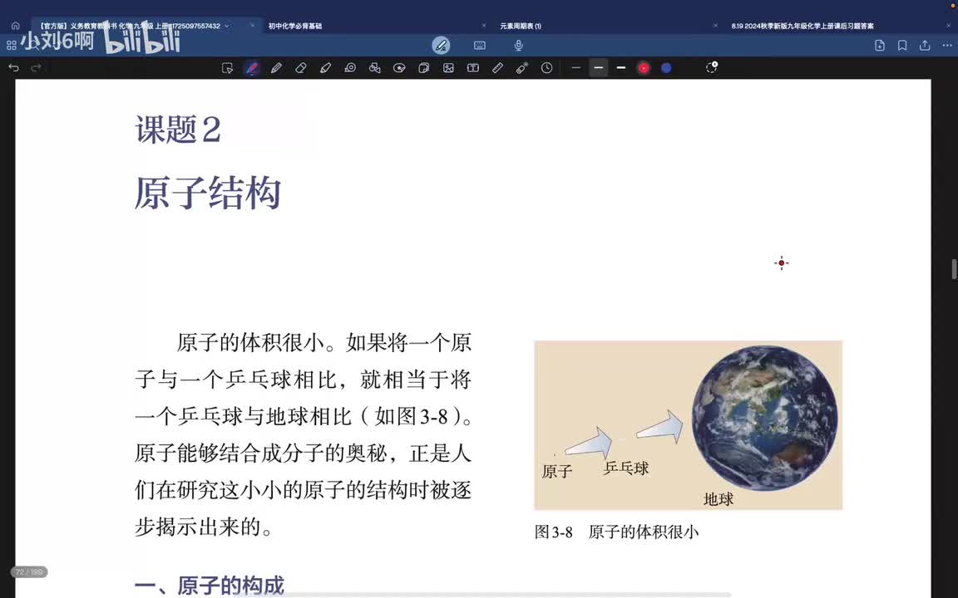Add a sticky note with note icon
This screenshot has height=598, width=958.
(423, 68)
